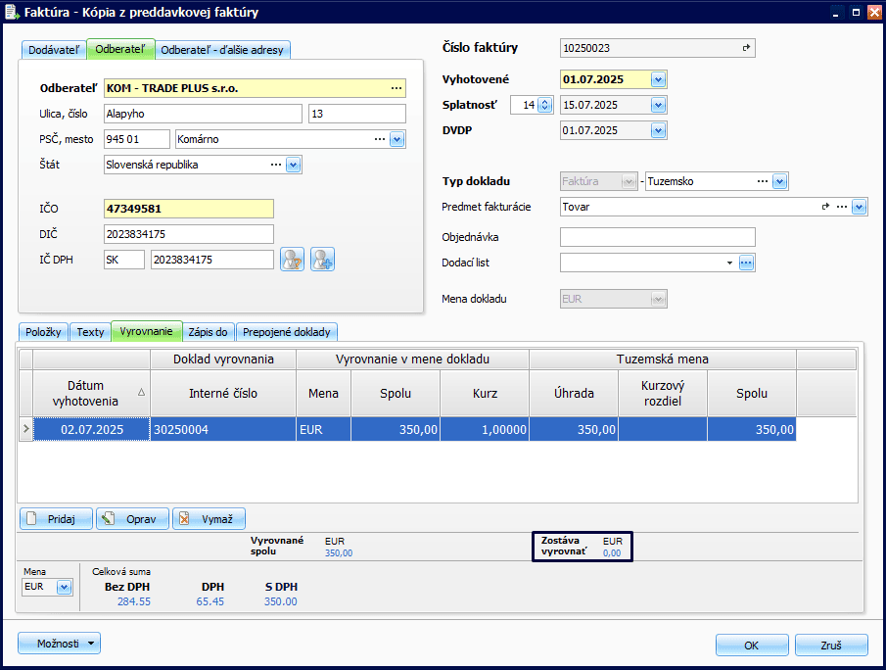Click the arrow icon in Číslo faktúry field
The image size is (886, 670).
coord(745,48)
